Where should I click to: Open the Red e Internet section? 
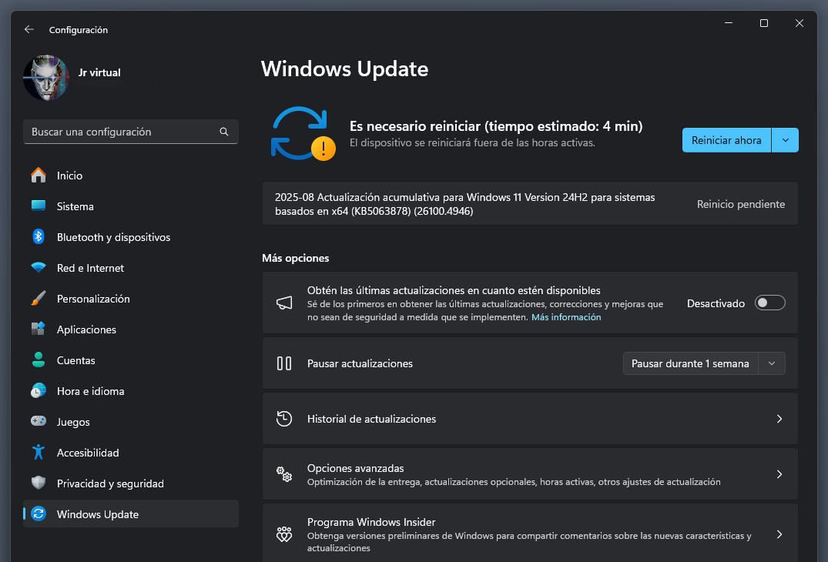click(90, 268)
